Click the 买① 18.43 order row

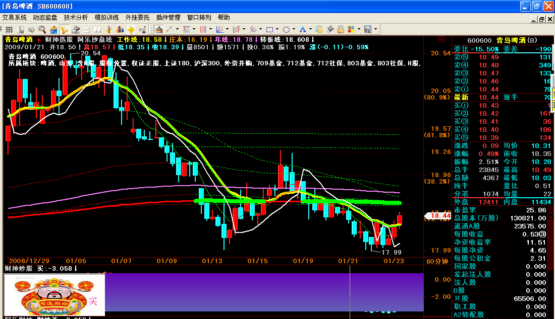[503, 106]
